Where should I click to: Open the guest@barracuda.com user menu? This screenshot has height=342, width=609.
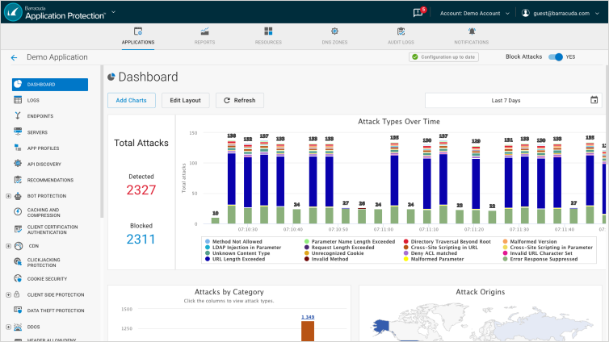pyautogui.click(x=563, y=13)
